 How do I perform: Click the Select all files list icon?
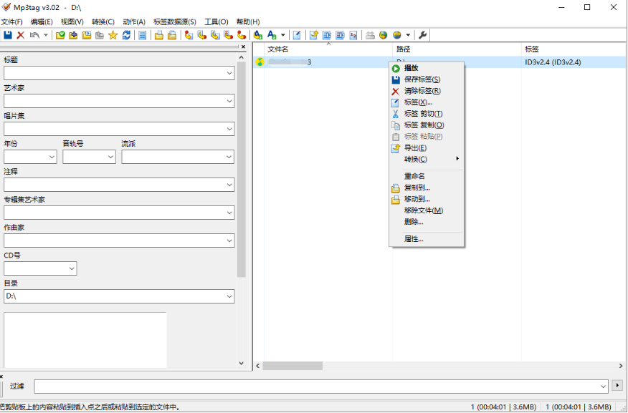(x=142, y=35)
